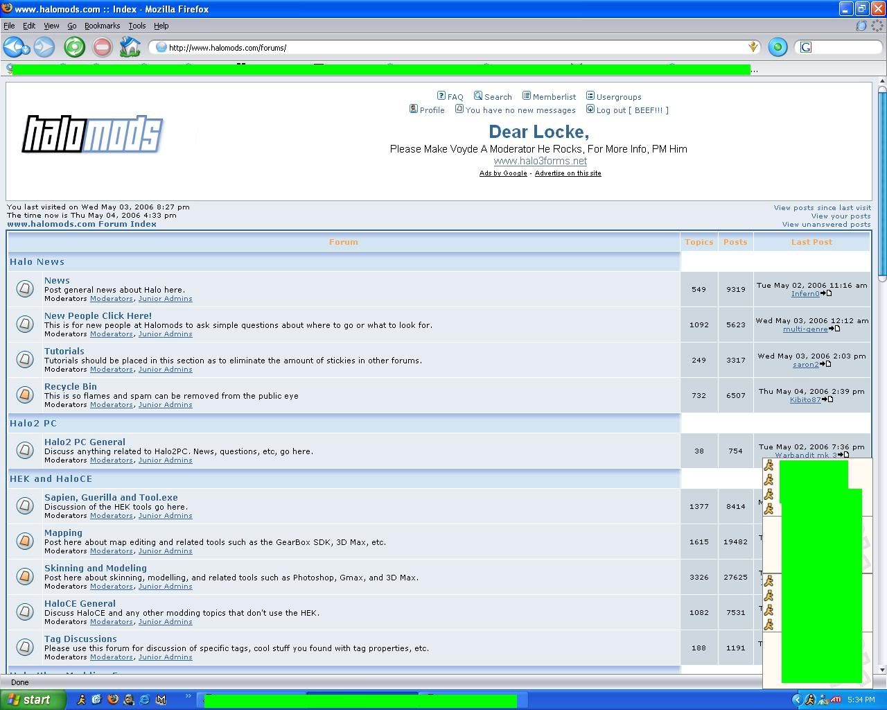Screen dimensions: 887x710
Task: Open latest post icon next to saron2
Action: (825, 364)
